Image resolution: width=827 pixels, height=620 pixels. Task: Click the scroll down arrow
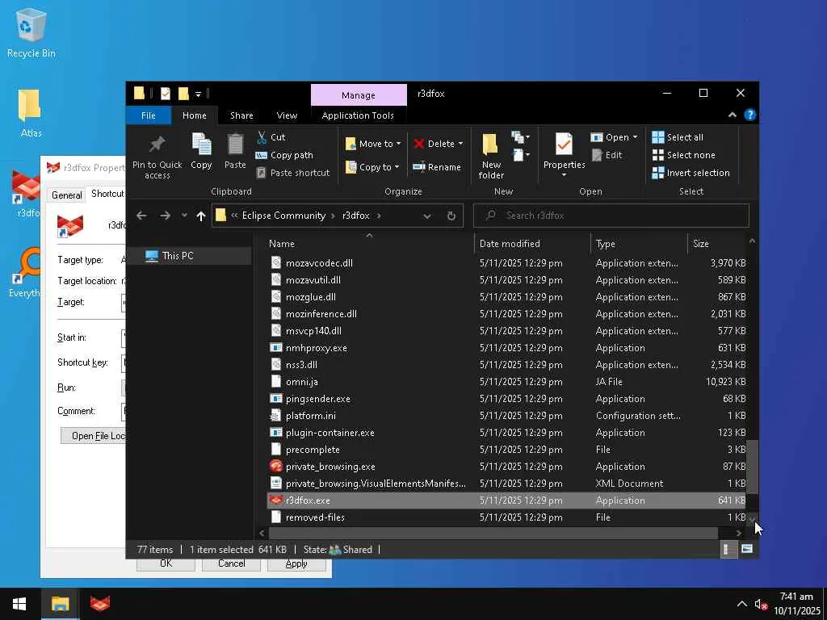click(x=752, y=519)
